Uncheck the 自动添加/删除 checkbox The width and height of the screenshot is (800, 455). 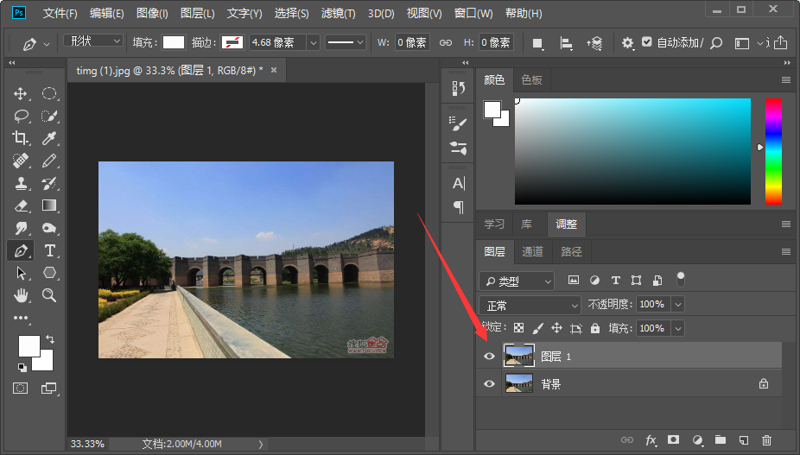pos(647,41)
